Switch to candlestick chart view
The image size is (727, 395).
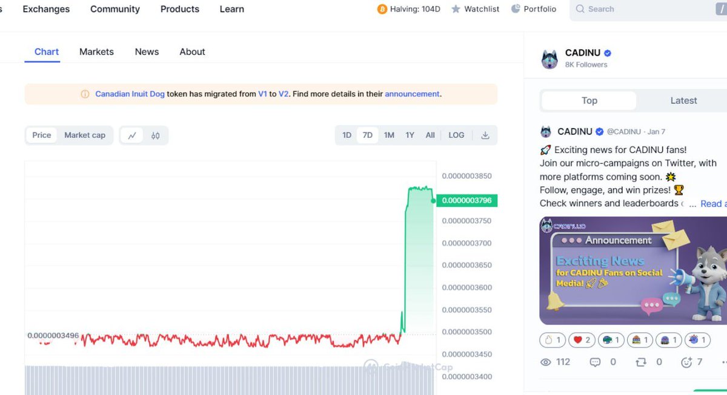[156, 135]
